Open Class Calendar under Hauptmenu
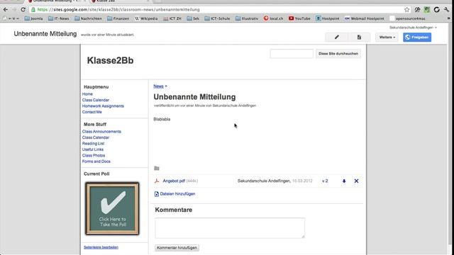This screenshot has width=454, height=255. tap(96, 100)
